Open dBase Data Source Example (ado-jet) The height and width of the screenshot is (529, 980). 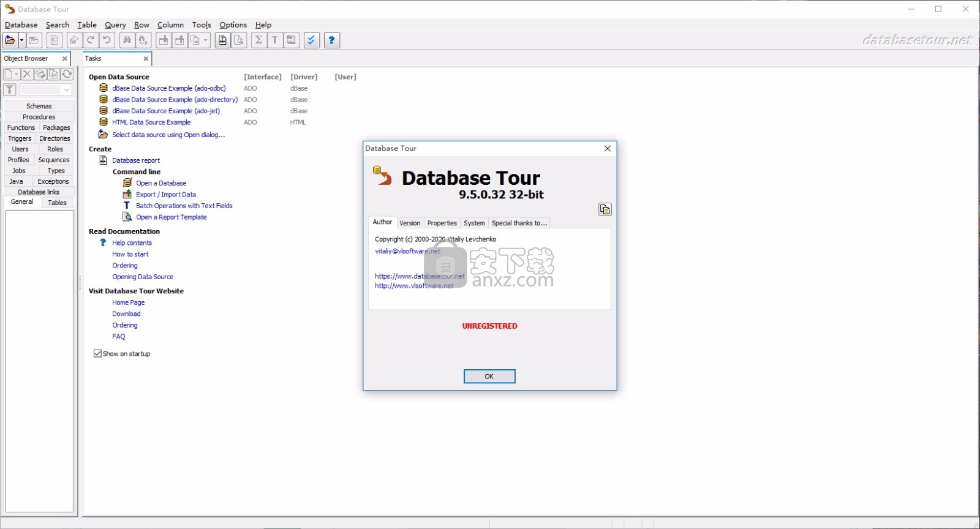166,111
